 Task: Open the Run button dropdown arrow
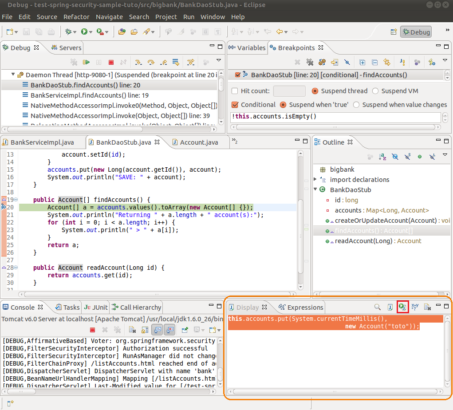click(91, 32)
